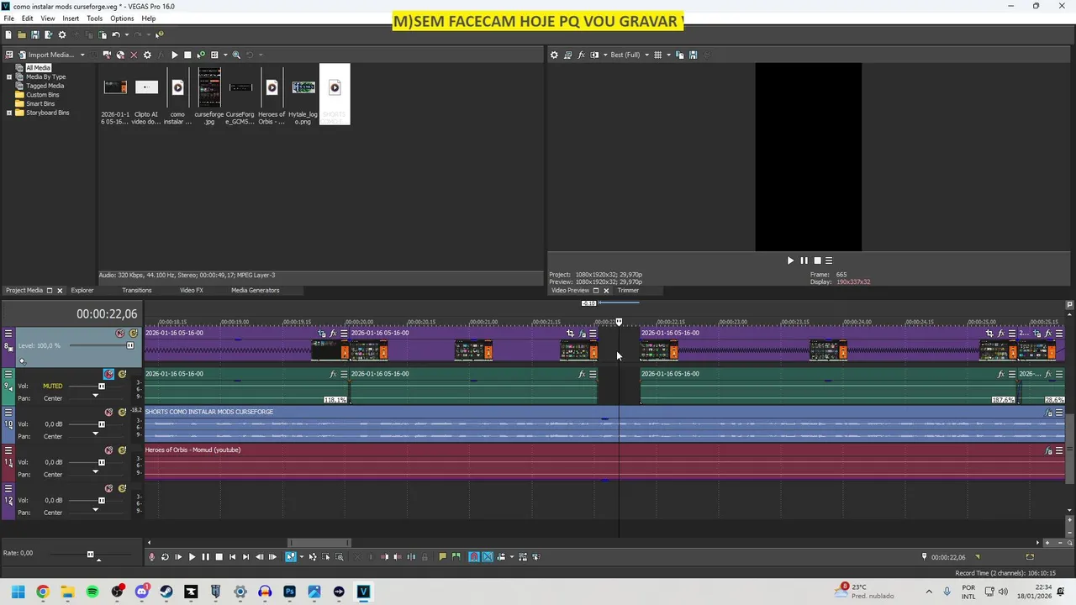The height and width of the screenshot is (605, 1076).
Task: Open the Normal Edit tool dropdown arrow
Action: (301, 556)
